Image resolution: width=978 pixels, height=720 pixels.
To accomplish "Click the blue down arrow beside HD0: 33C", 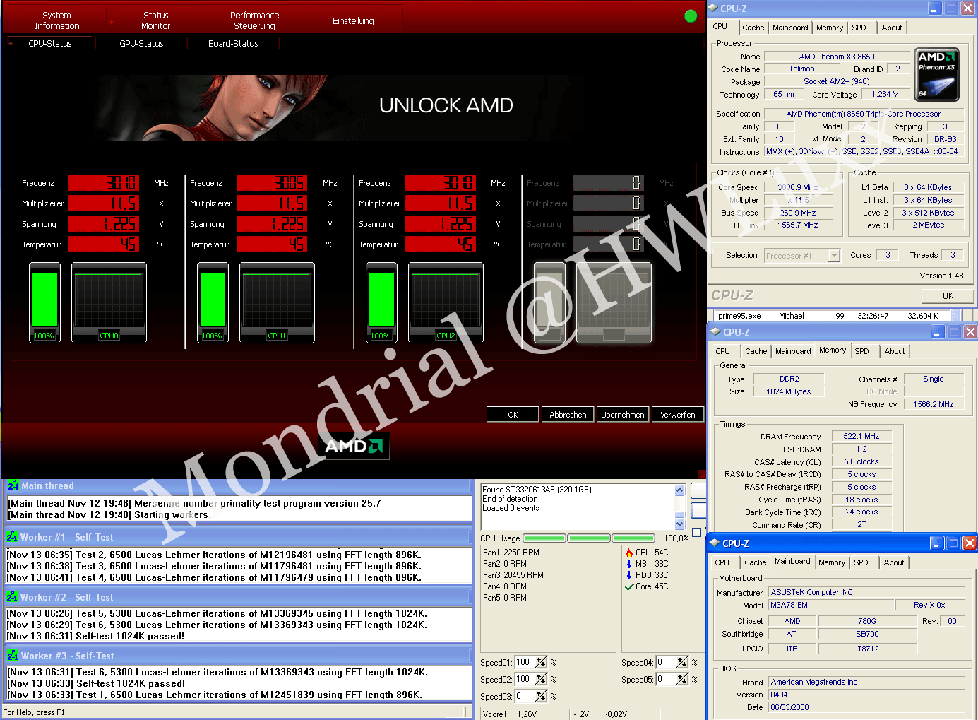I will [x=629, y=575].
